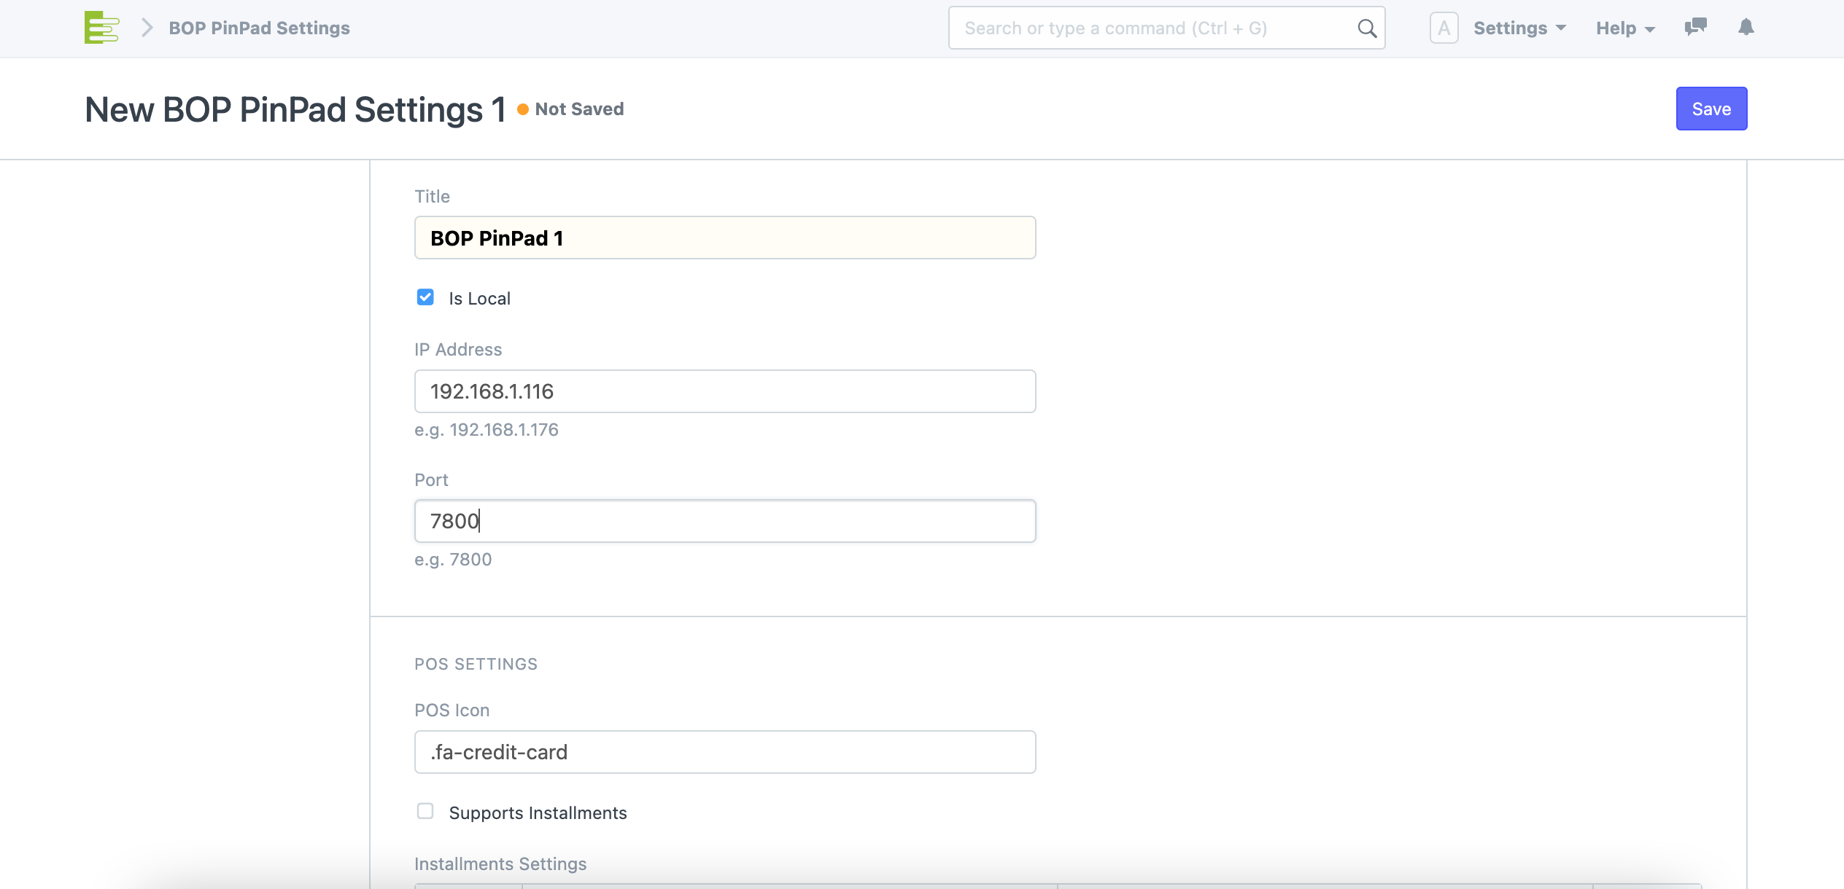Click the 'e.g. 7800' hint text

click(453, 560)
